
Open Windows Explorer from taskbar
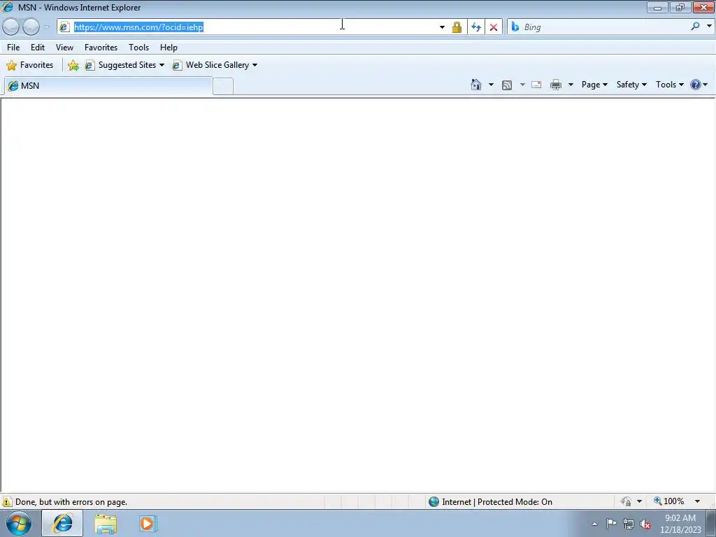(x=106, y=524)
